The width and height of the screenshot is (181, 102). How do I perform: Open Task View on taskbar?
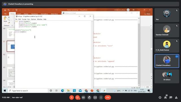tap(57, 91)
